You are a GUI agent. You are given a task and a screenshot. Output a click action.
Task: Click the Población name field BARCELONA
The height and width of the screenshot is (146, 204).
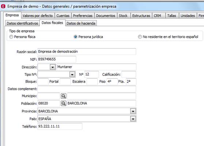(102, 103)
